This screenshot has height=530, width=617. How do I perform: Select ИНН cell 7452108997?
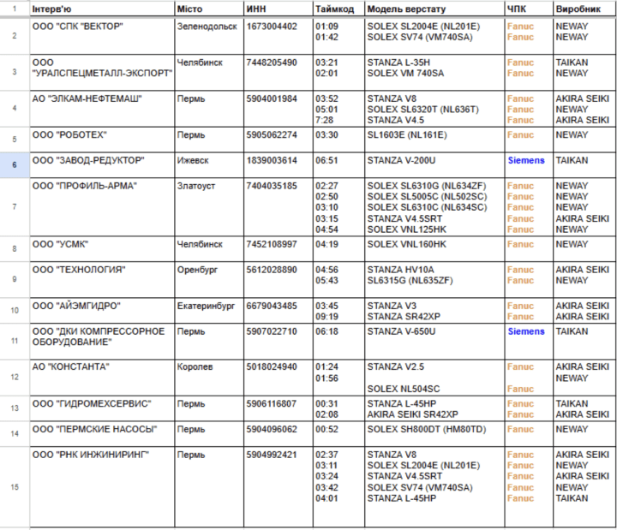(x=279, y=249)
